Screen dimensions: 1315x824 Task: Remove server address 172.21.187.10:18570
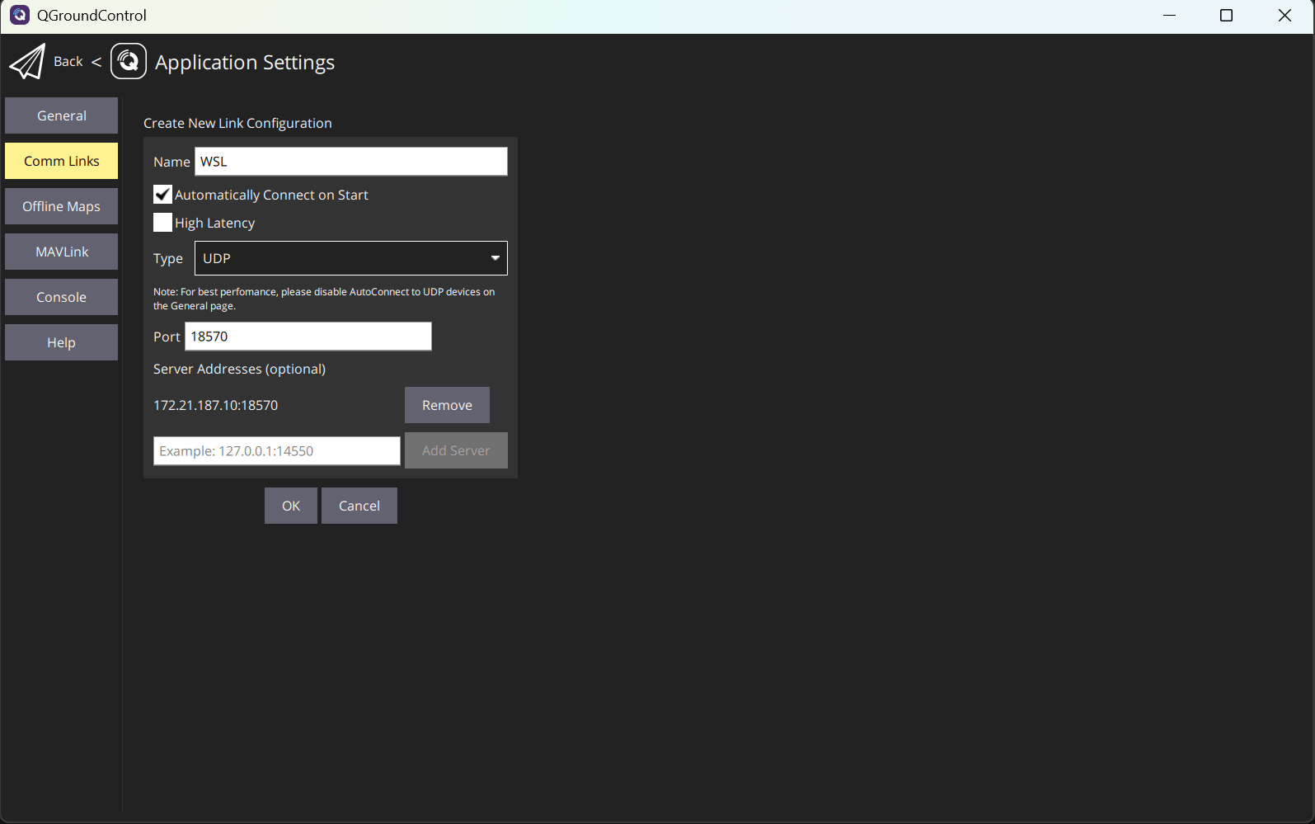point(447,405)
